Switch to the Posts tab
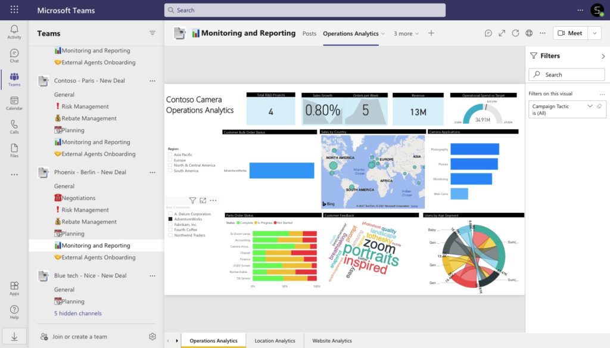 tap(309, 33)
